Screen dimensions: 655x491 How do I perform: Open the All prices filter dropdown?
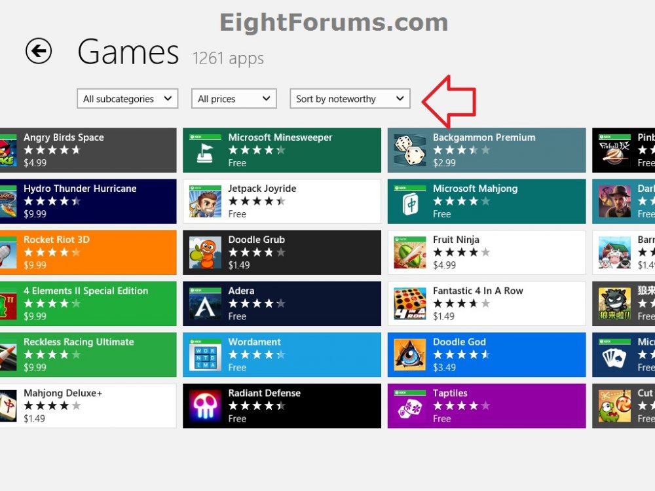[234, 98]
